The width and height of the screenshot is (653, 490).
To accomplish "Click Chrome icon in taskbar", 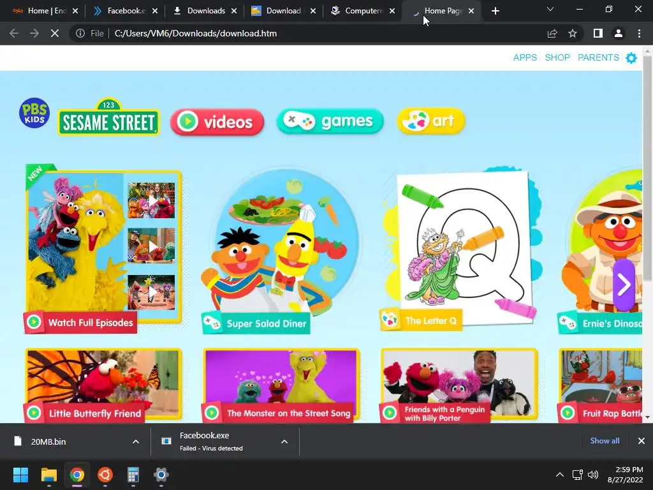I will 77,475.
